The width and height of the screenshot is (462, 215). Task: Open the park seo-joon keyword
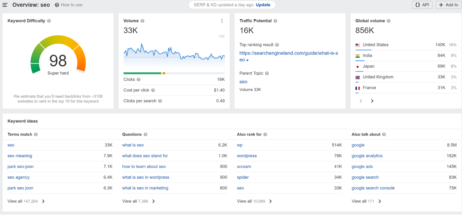(21, 167)
